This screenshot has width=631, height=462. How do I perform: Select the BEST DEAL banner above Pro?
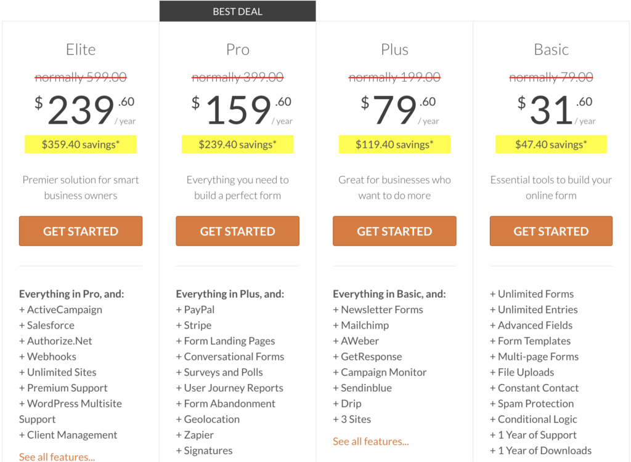tap(237, 10)
